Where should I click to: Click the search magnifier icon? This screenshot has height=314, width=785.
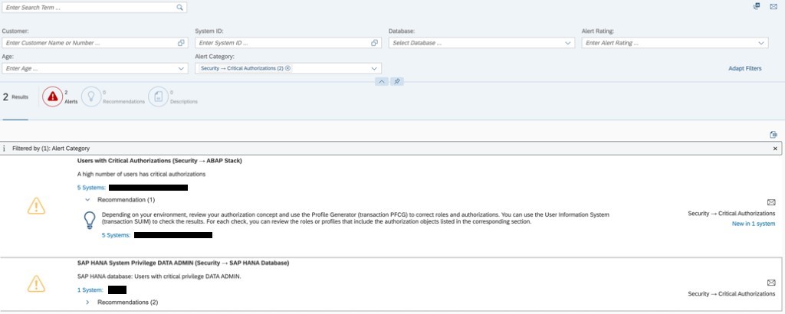pyautogui.click(x=179, y=8)
